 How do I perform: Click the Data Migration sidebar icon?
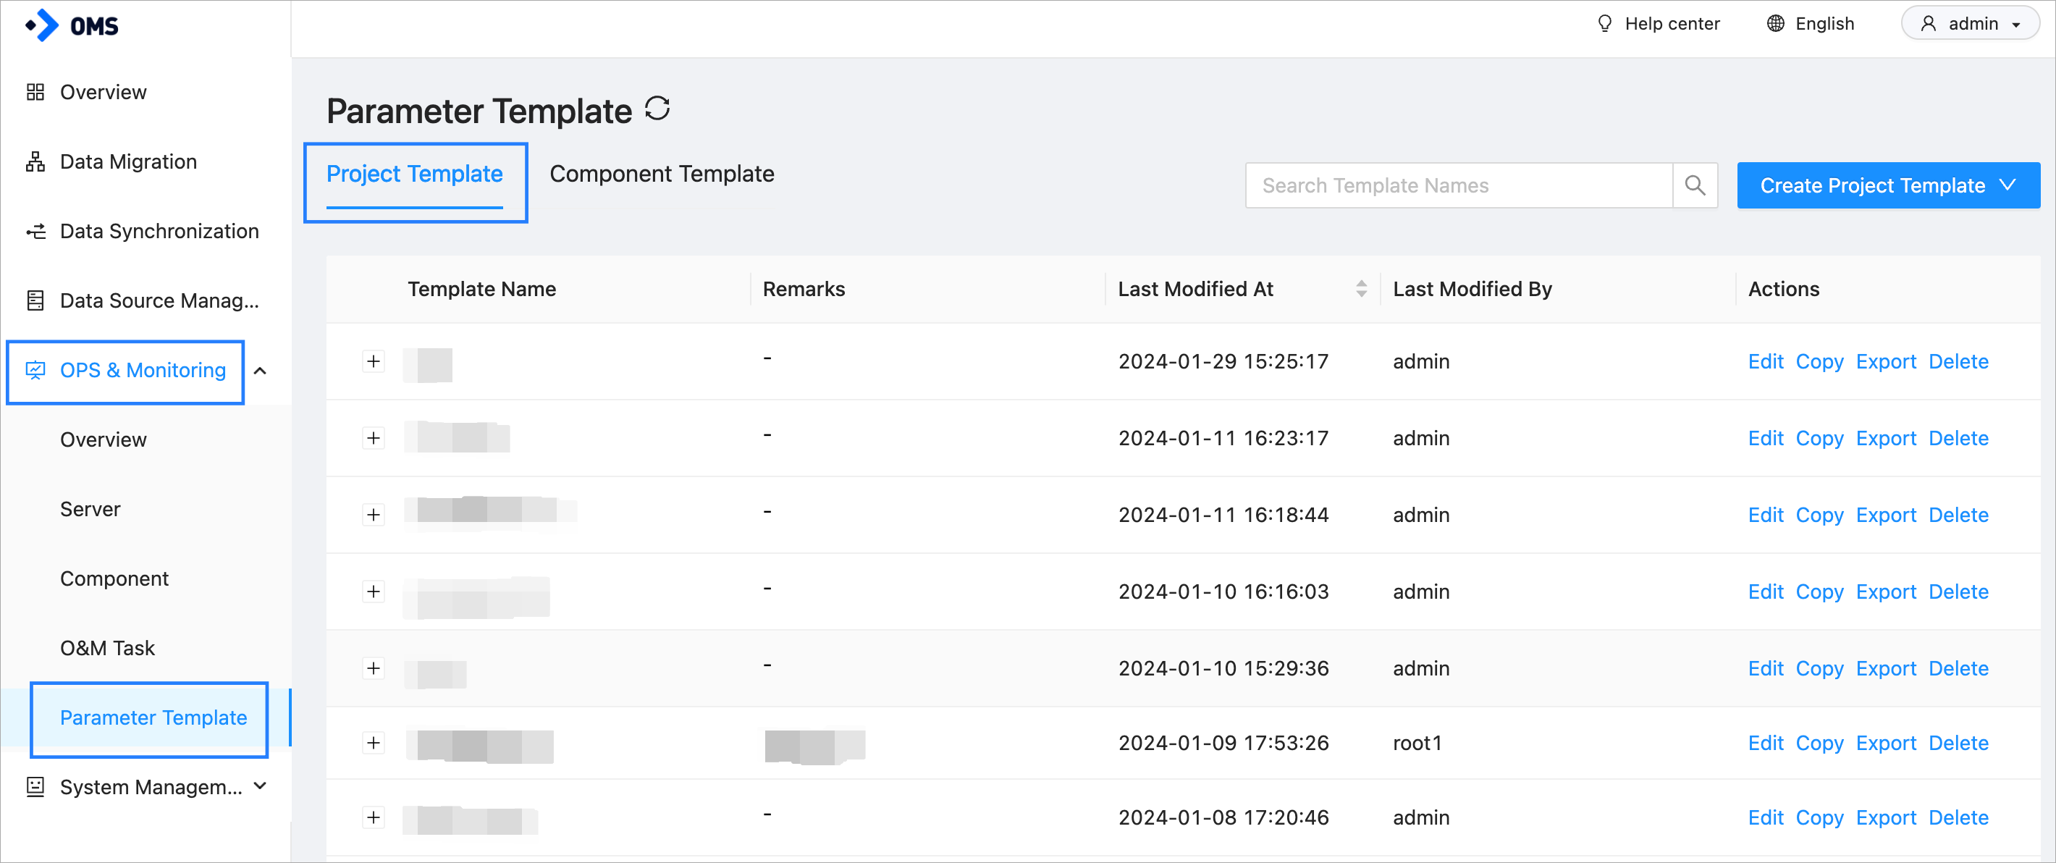coord(35,161)
